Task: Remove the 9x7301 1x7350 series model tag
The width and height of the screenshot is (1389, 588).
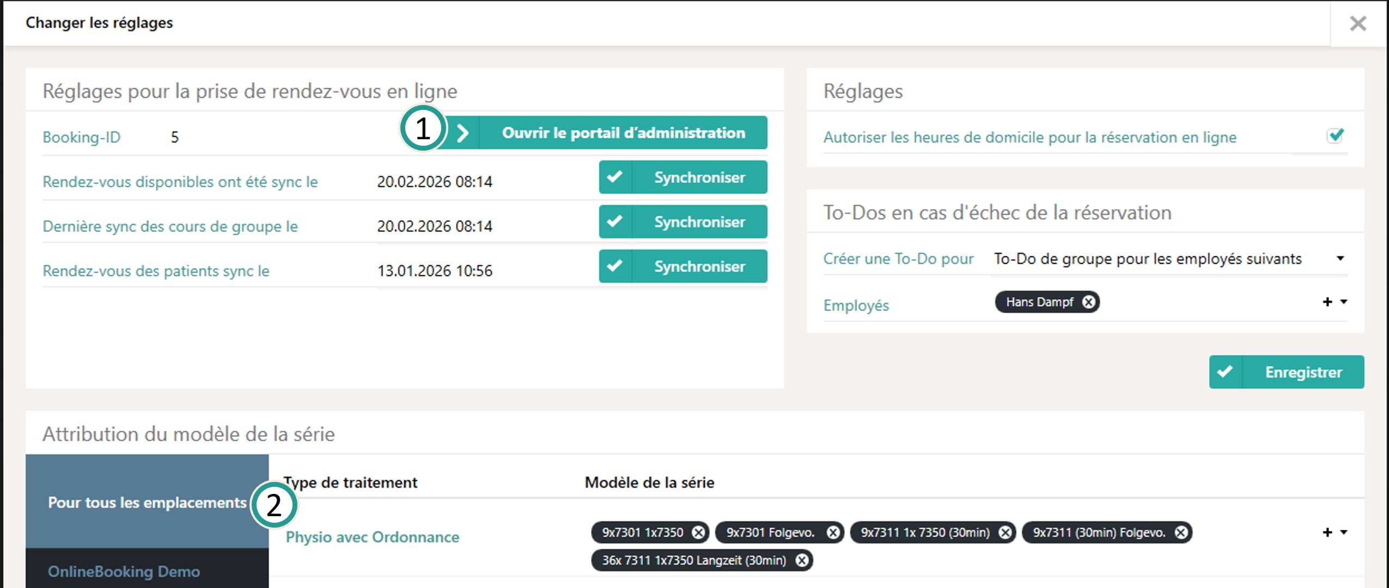Action: [x=699, y=533]
